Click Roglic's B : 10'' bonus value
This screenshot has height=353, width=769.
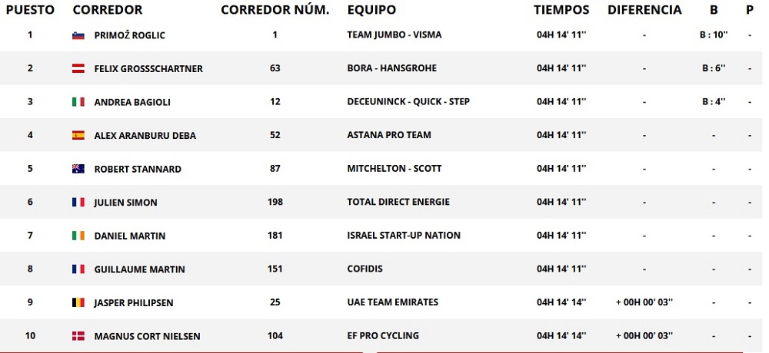tap(714, 35)
